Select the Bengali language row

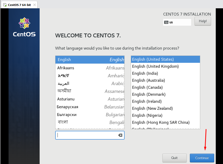click(x=90, y=122)
